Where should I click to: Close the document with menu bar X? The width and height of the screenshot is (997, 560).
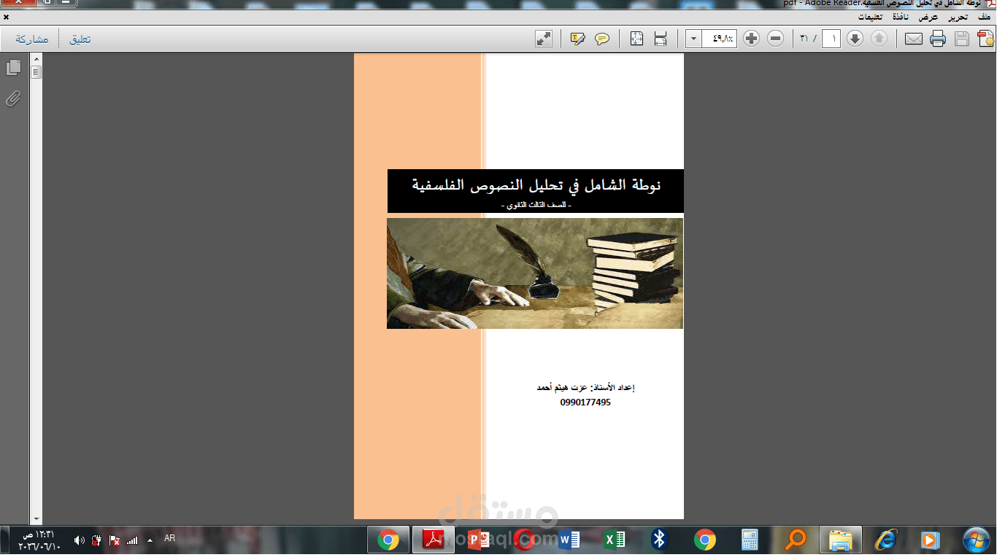coord(7,17)
